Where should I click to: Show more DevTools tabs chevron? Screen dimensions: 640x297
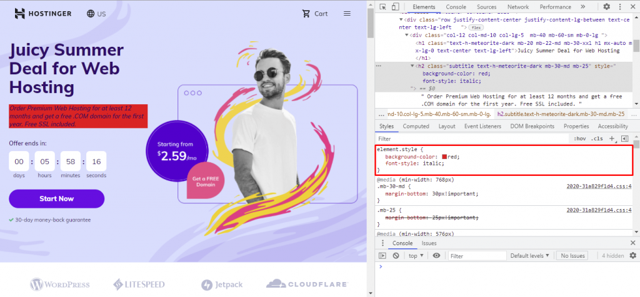pyautogui.click(x=583, y=6)
